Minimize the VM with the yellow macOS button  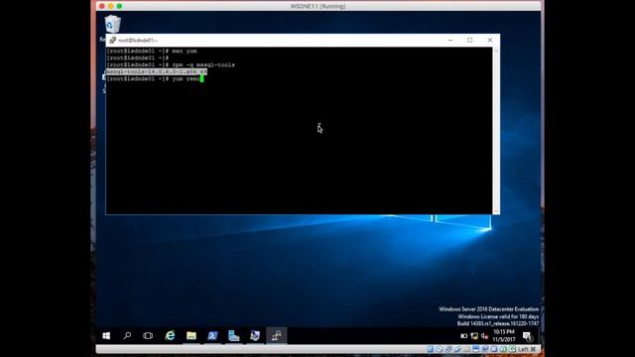pos(110,6)
